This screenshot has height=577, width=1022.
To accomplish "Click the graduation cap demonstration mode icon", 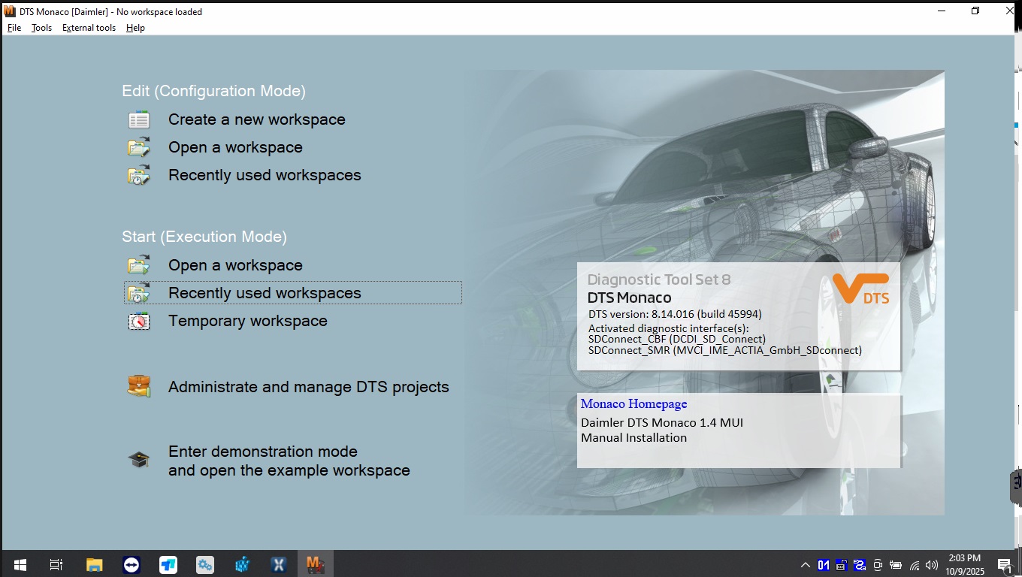I will pyautogui.click(x=139, y=461).
